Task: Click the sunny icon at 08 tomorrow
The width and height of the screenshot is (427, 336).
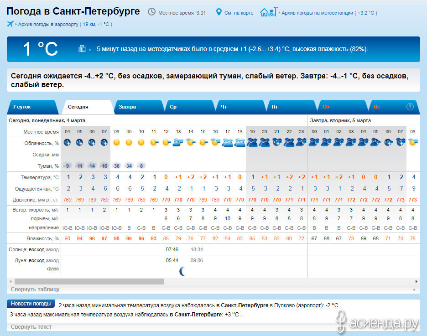Action: (x=413, y=142)
